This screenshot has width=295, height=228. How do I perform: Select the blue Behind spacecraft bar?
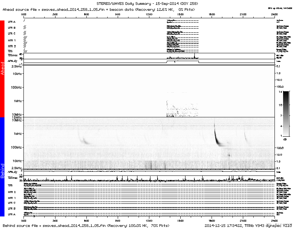pyautogui.click(x=2, y=167)
